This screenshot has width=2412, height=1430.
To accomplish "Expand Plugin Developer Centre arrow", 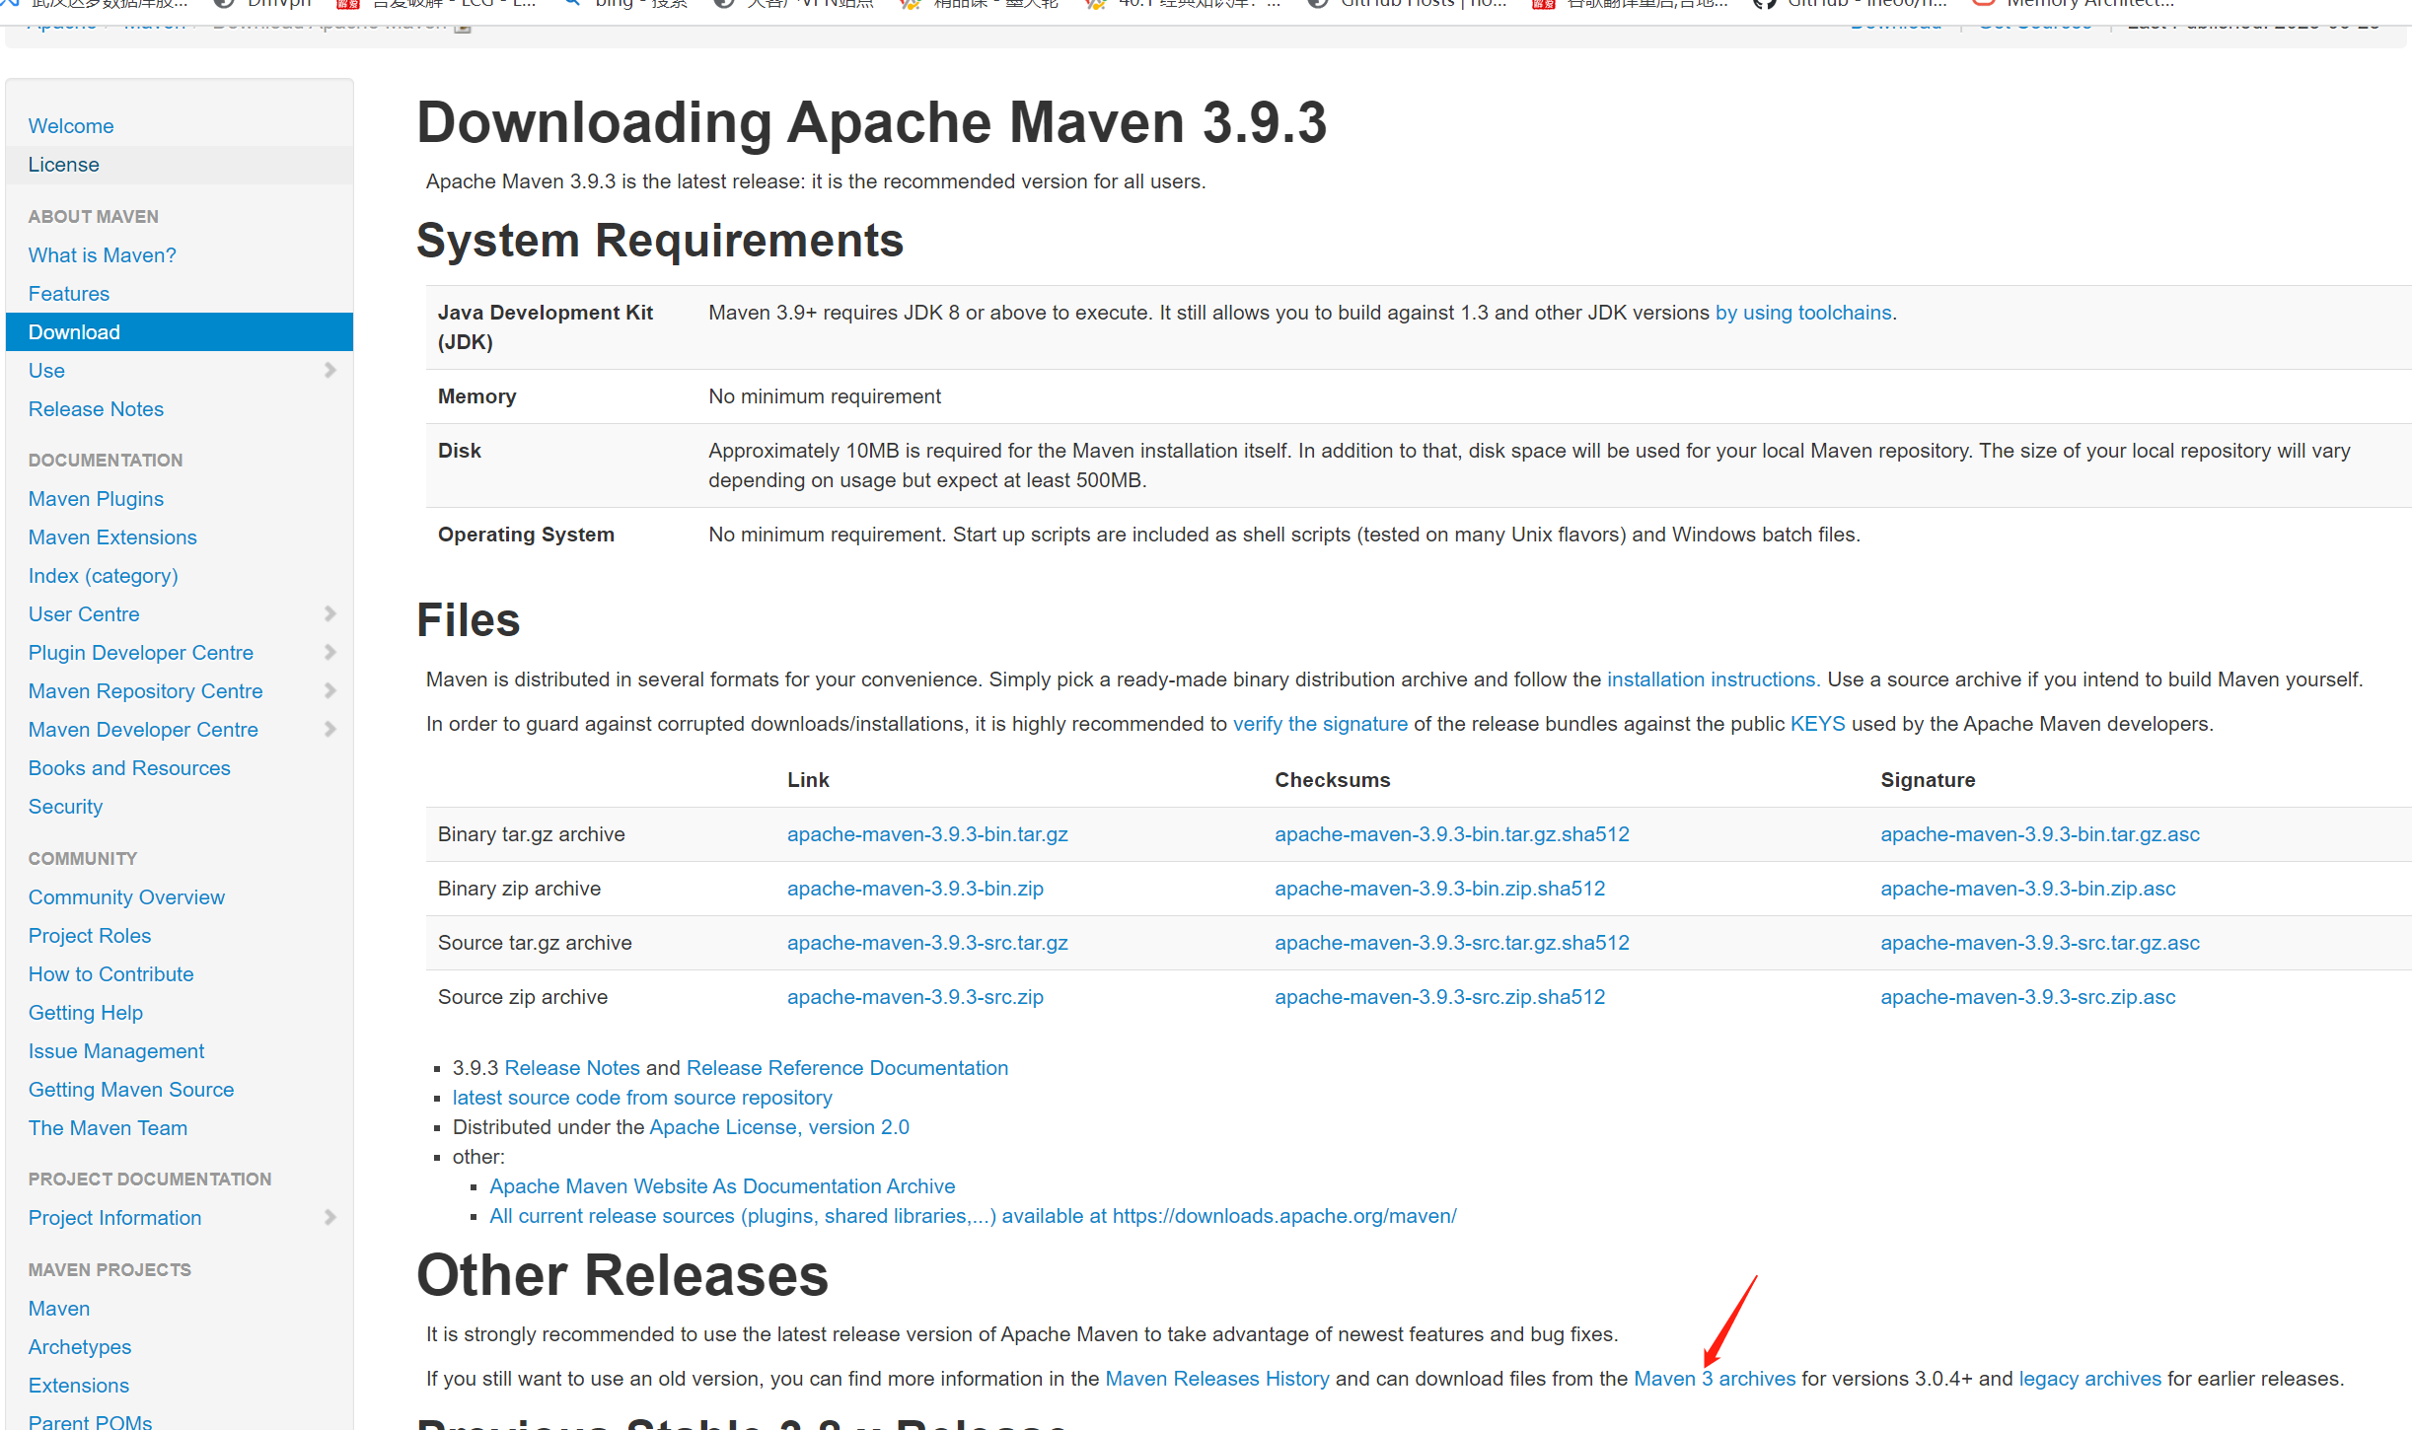I will coord(329,653).
